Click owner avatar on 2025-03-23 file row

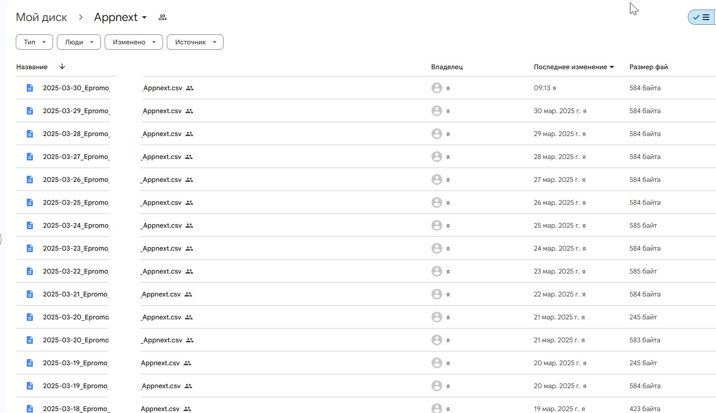click(x=436, y=248)
